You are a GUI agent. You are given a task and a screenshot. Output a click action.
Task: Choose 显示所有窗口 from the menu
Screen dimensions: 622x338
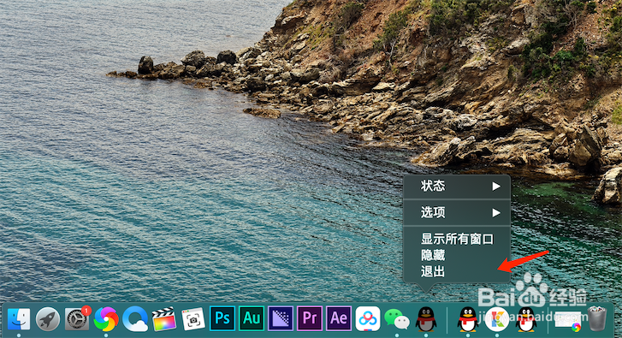coord(457,239)
